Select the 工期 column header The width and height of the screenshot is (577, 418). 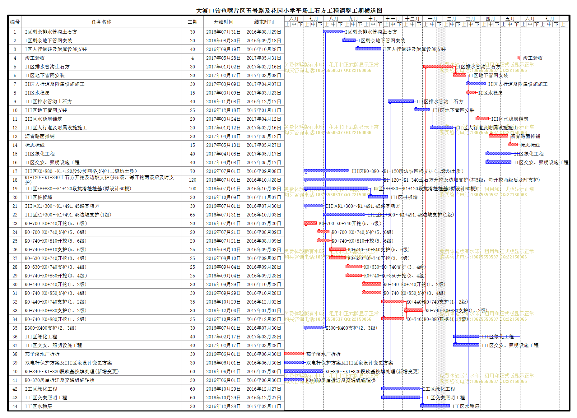point(193,22)
